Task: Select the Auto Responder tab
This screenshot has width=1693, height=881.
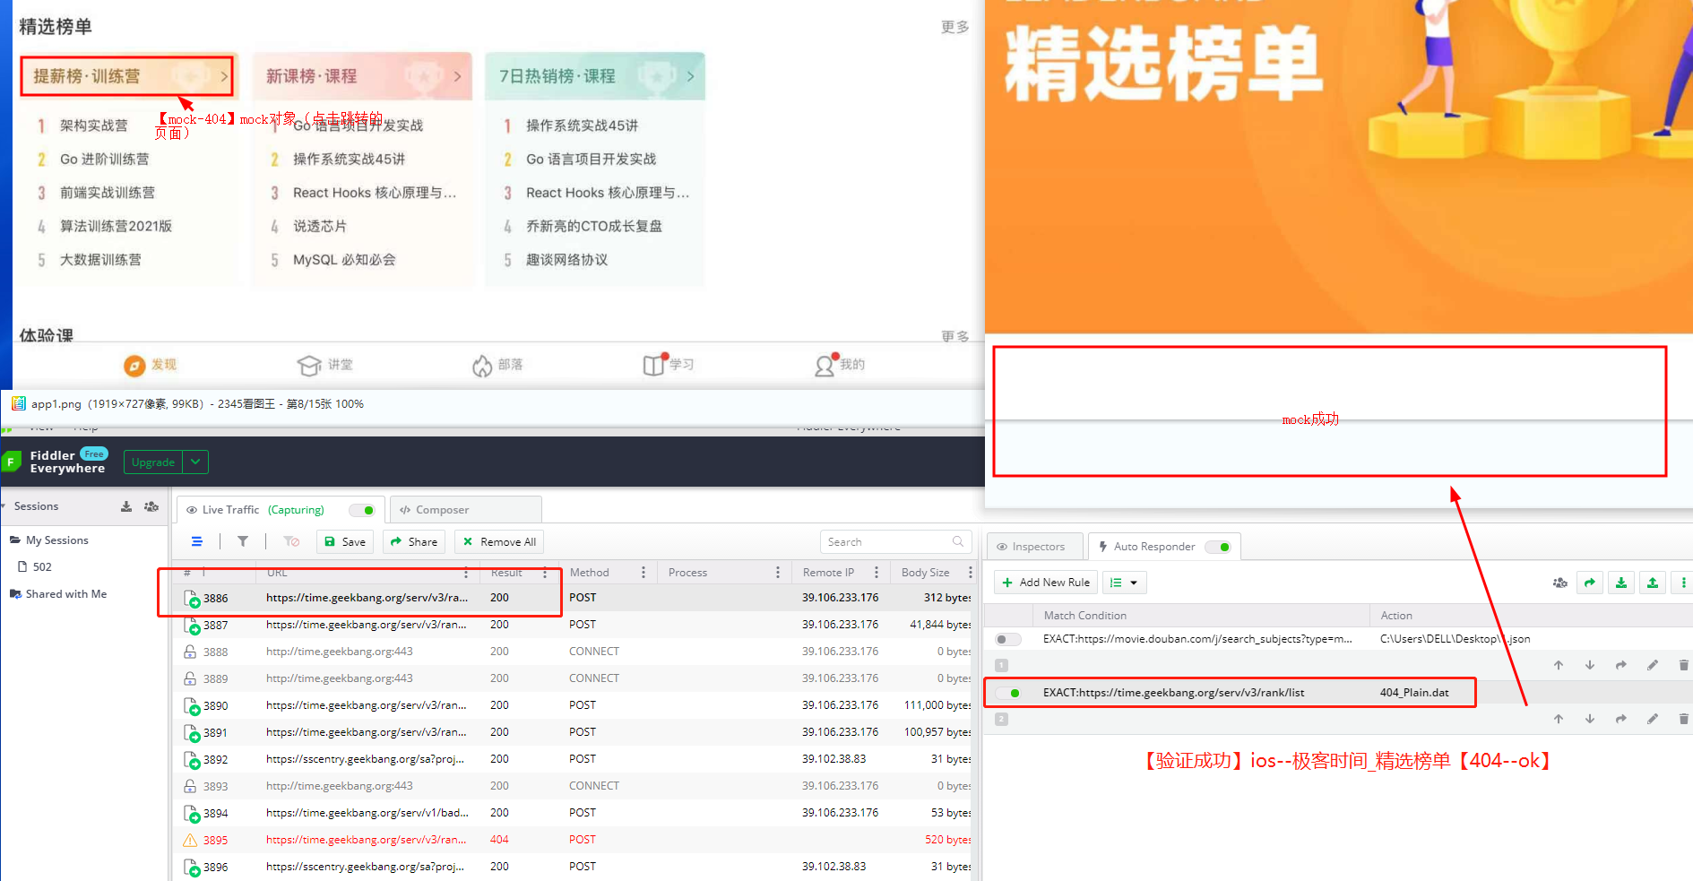Action: pos(1164,547)
